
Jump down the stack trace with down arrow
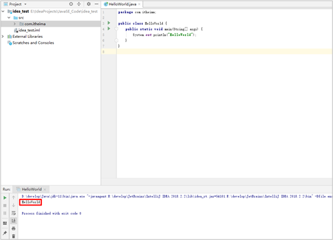click(13, 205)
